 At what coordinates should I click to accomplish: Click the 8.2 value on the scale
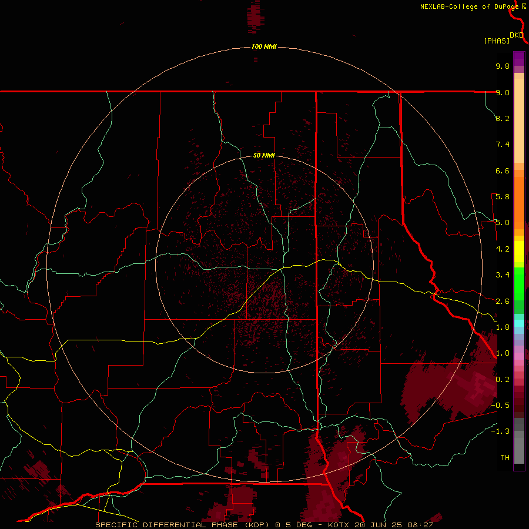pyautogui.click(x=503, y=118)
